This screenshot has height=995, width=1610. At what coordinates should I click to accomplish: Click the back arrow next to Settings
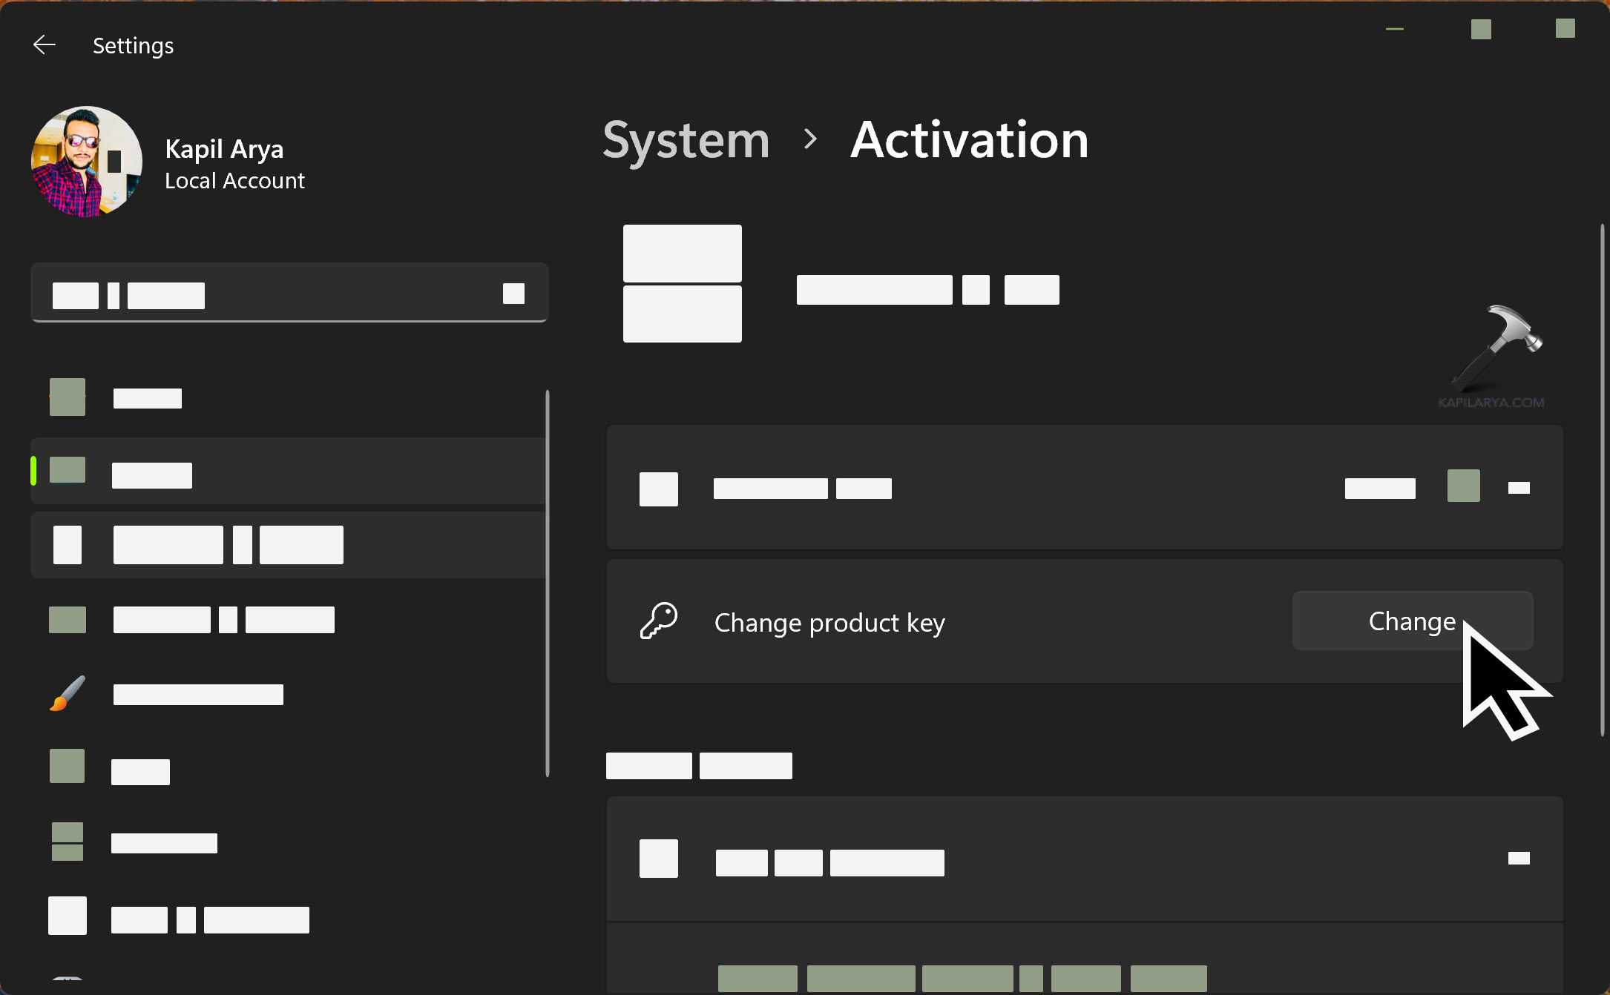pos(45,44)
